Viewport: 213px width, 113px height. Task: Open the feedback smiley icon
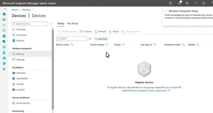(204, 3)
